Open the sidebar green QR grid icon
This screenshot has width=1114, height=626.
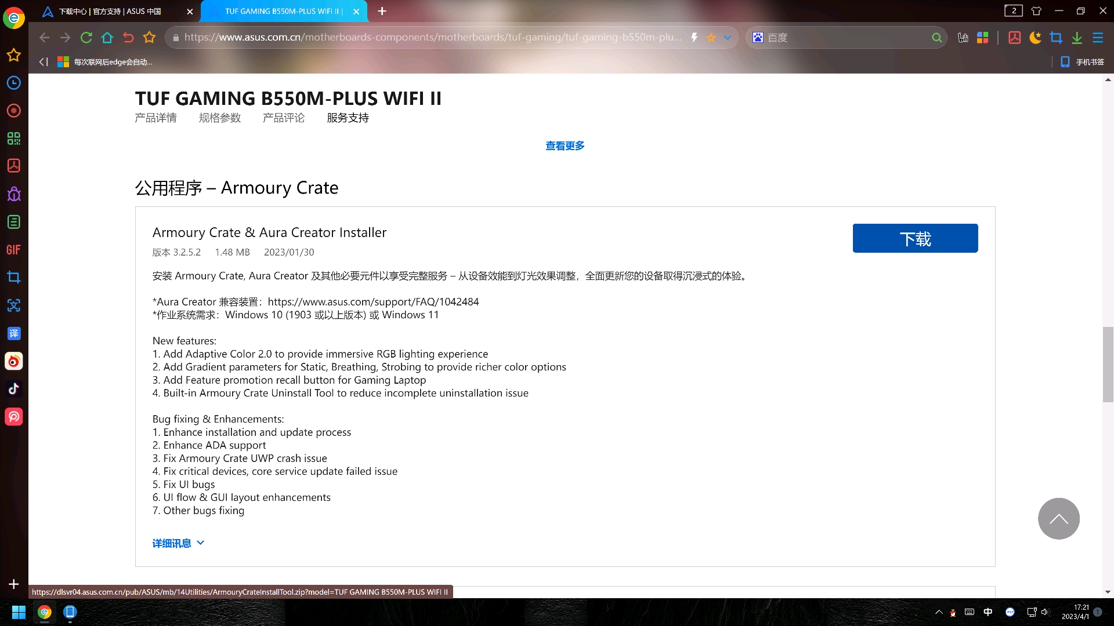[x=13, y=139]
